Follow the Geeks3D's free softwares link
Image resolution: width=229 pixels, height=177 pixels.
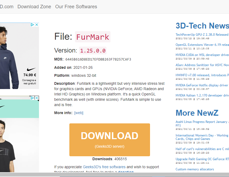[104, 167]
